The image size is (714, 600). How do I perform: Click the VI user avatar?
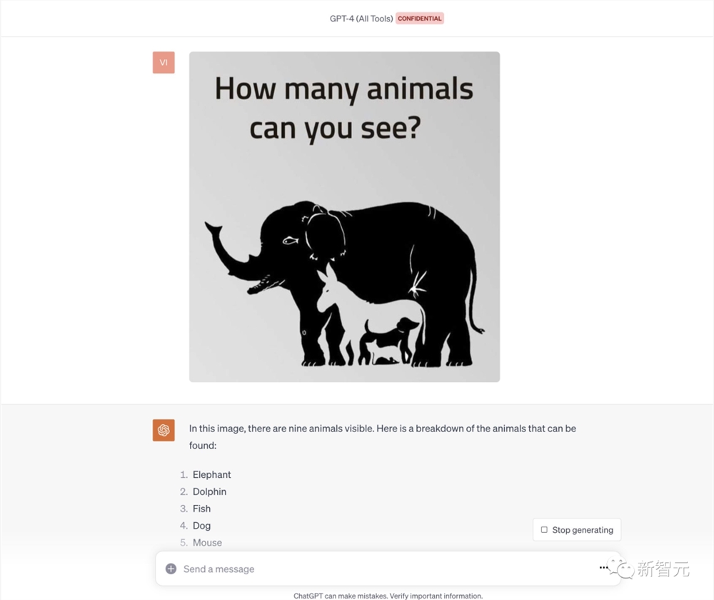[x=164, y=63]
